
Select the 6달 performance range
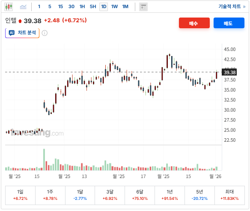tap(140, 195)
